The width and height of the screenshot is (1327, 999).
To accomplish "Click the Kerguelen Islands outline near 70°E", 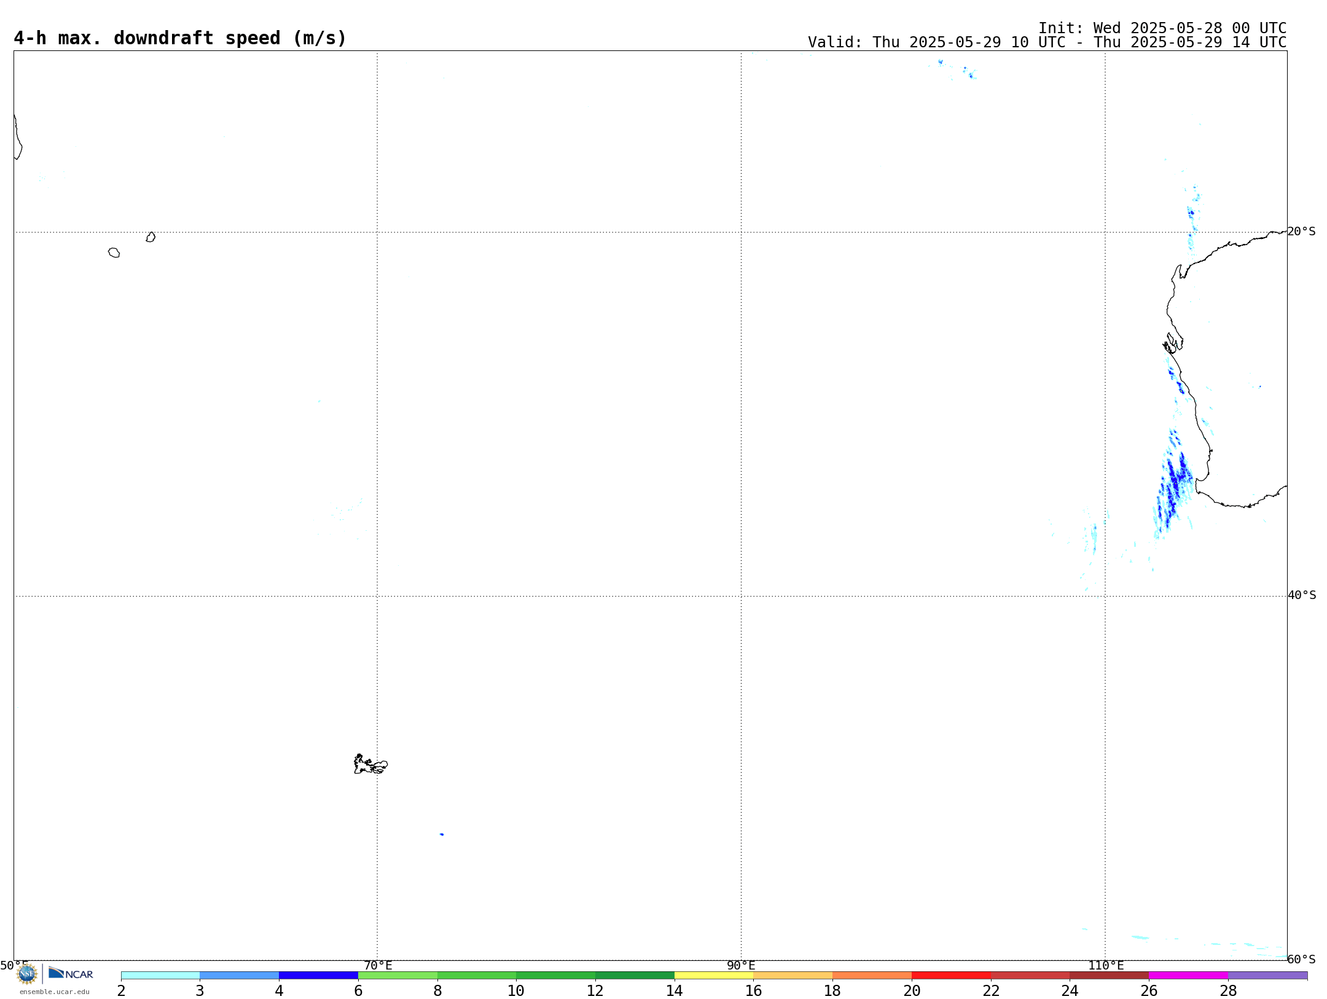I will (x=370, y=764).
